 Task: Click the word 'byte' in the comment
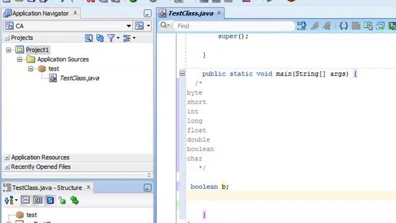(194, 92)
